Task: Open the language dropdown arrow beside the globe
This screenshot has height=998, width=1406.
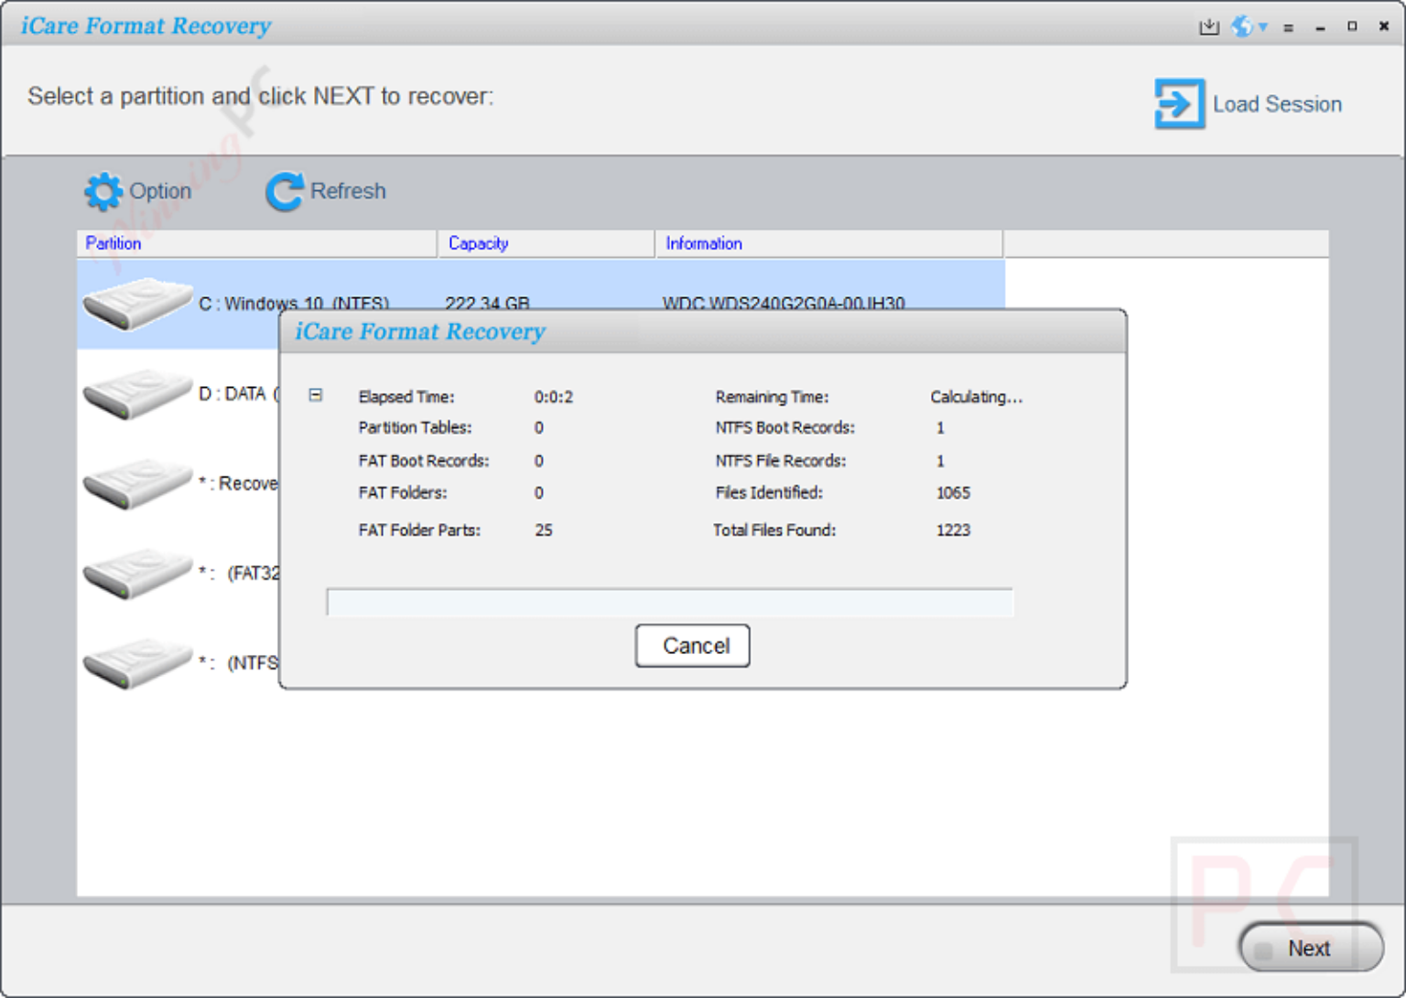Action: click(1263, 27)
